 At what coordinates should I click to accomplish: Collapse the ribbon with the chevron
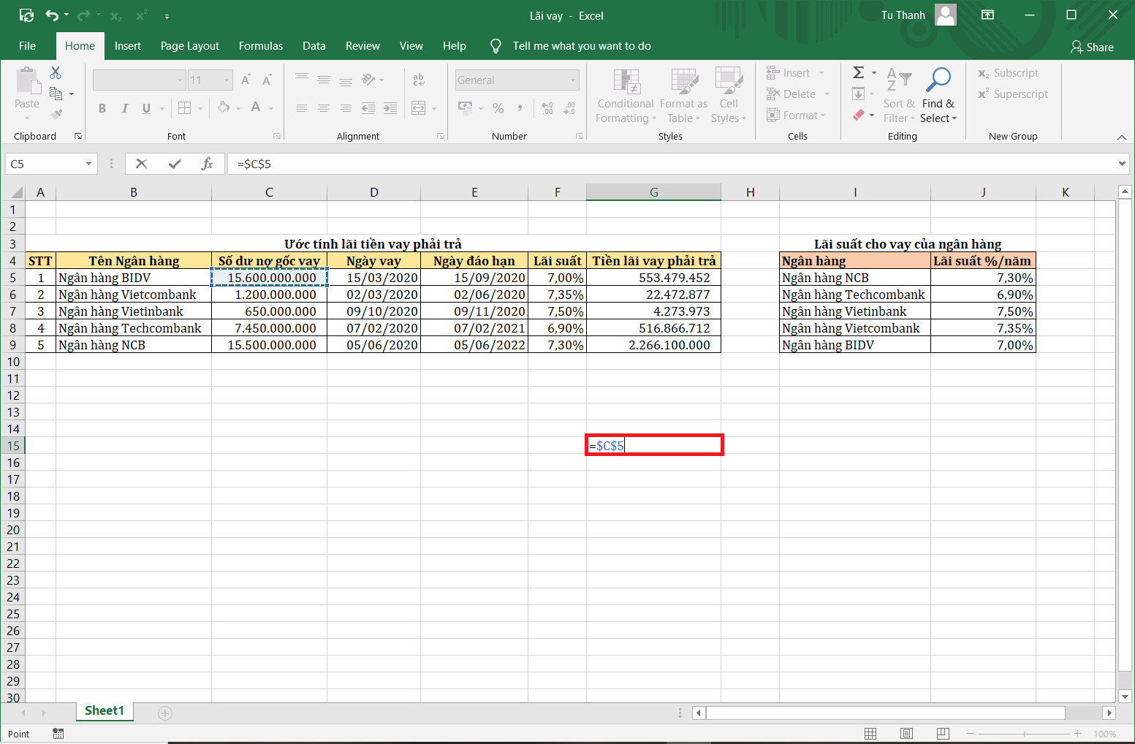coord(1122,137)
